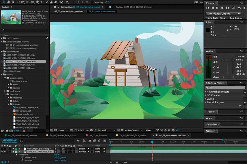The width and height of the screenshot is (247, 164).
Task: Expand the Blur & Sharpen effects category
Action: pyautogui.click(x=206, y=102)
